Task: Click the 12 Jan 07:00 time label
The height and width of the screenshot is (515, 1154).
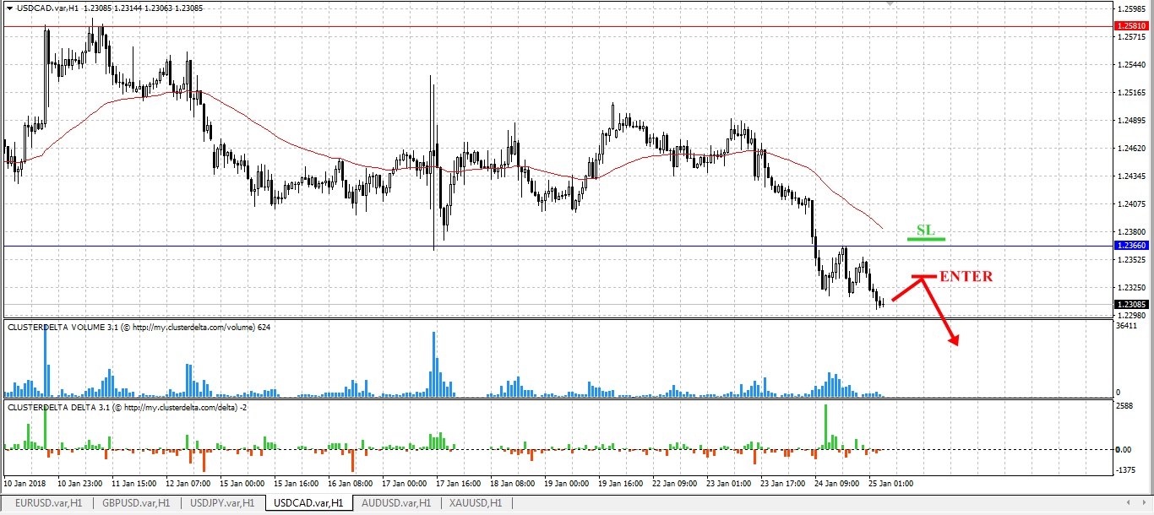Action: pyautogui.click(x=189, y=484)
